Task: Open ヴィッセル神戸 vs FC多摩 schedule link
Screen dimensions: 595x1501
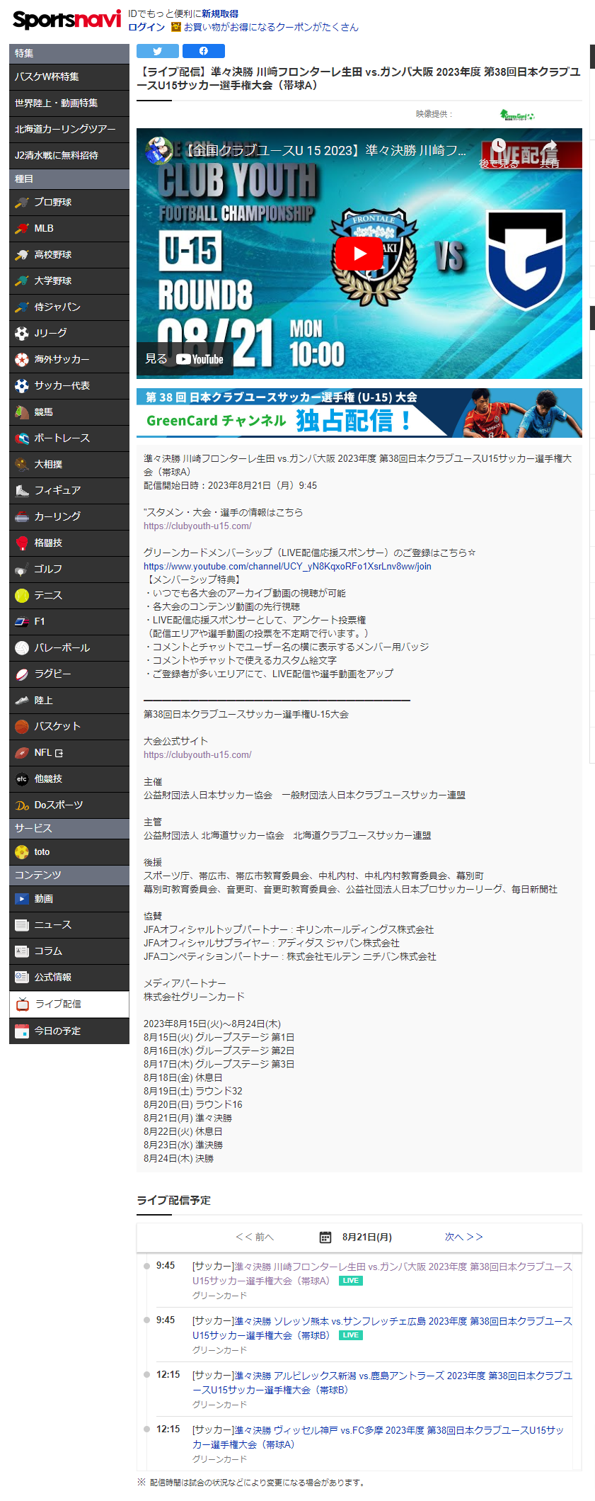Action: pyautogui.click(x=378, y=1437)
